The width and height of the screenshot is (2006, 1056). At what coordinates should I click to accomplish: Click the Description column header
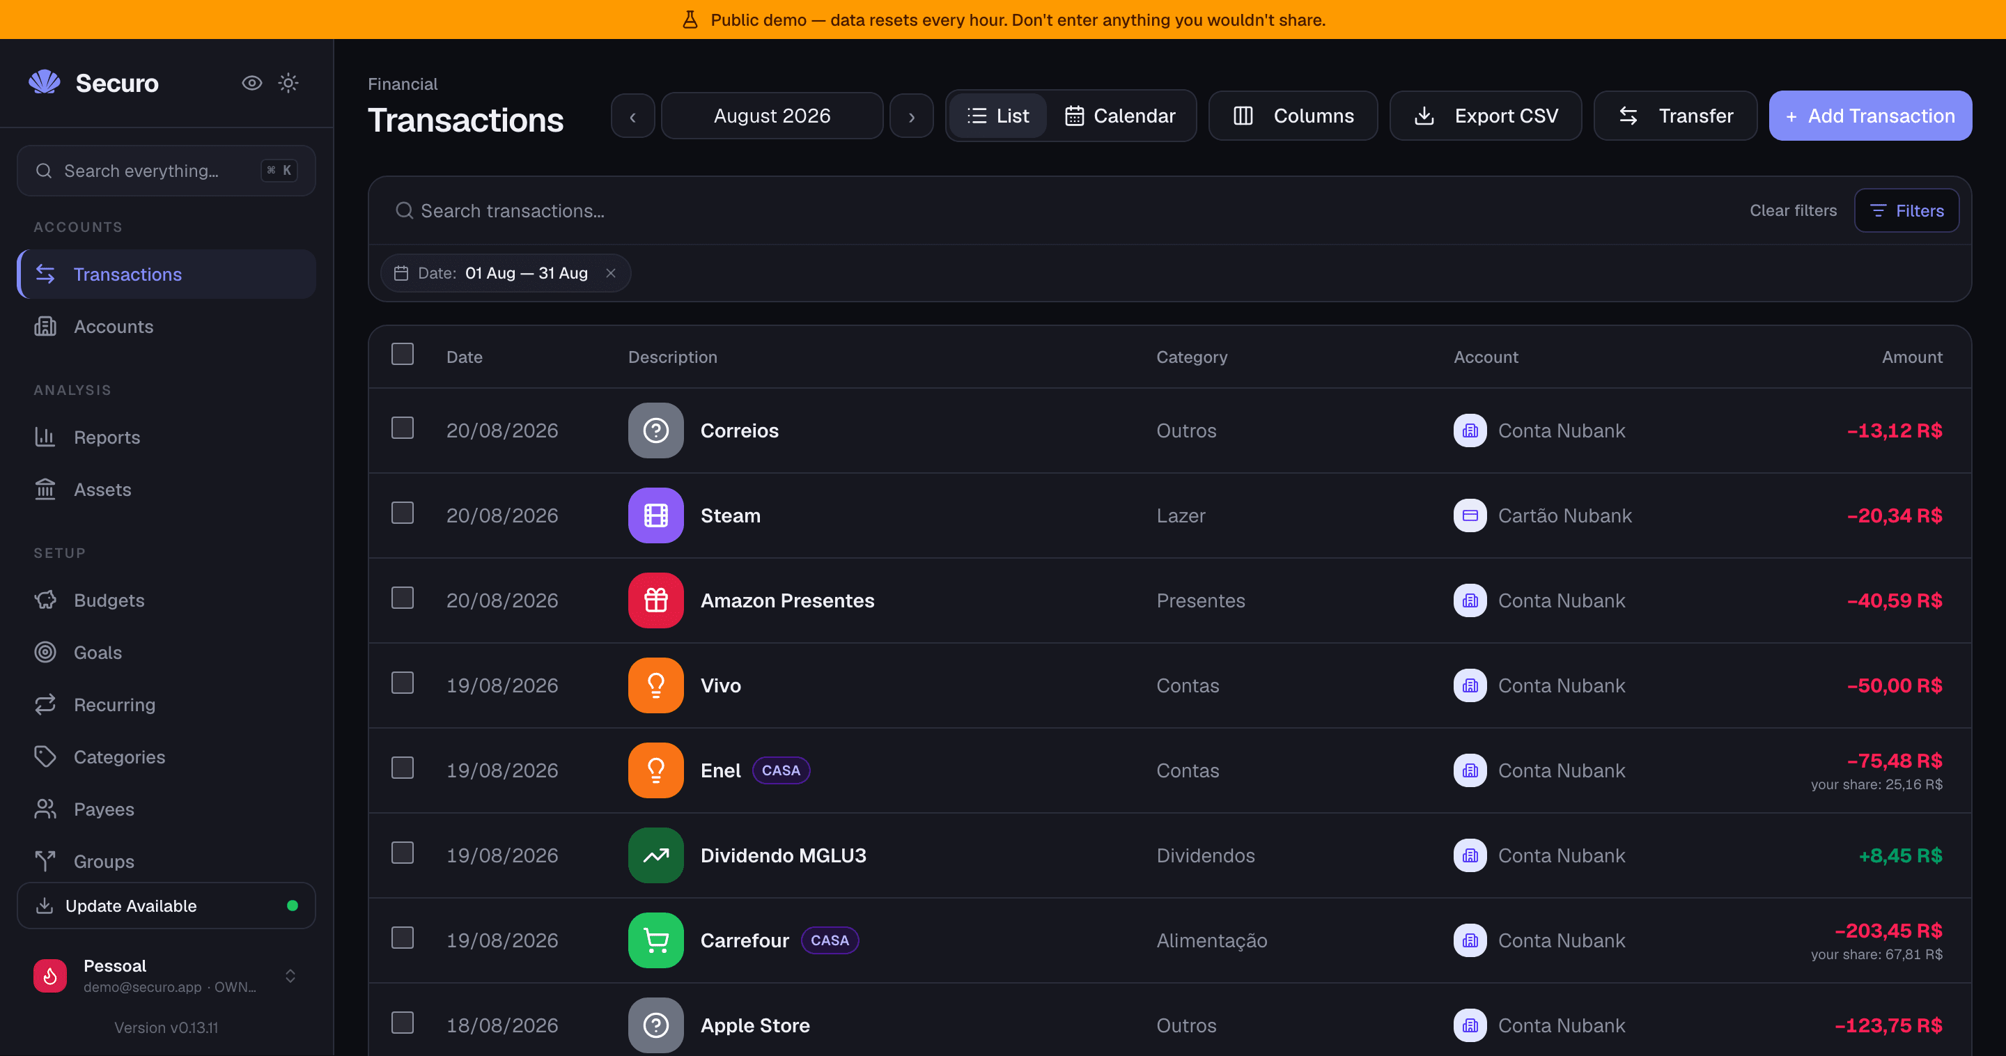(672, 357)
